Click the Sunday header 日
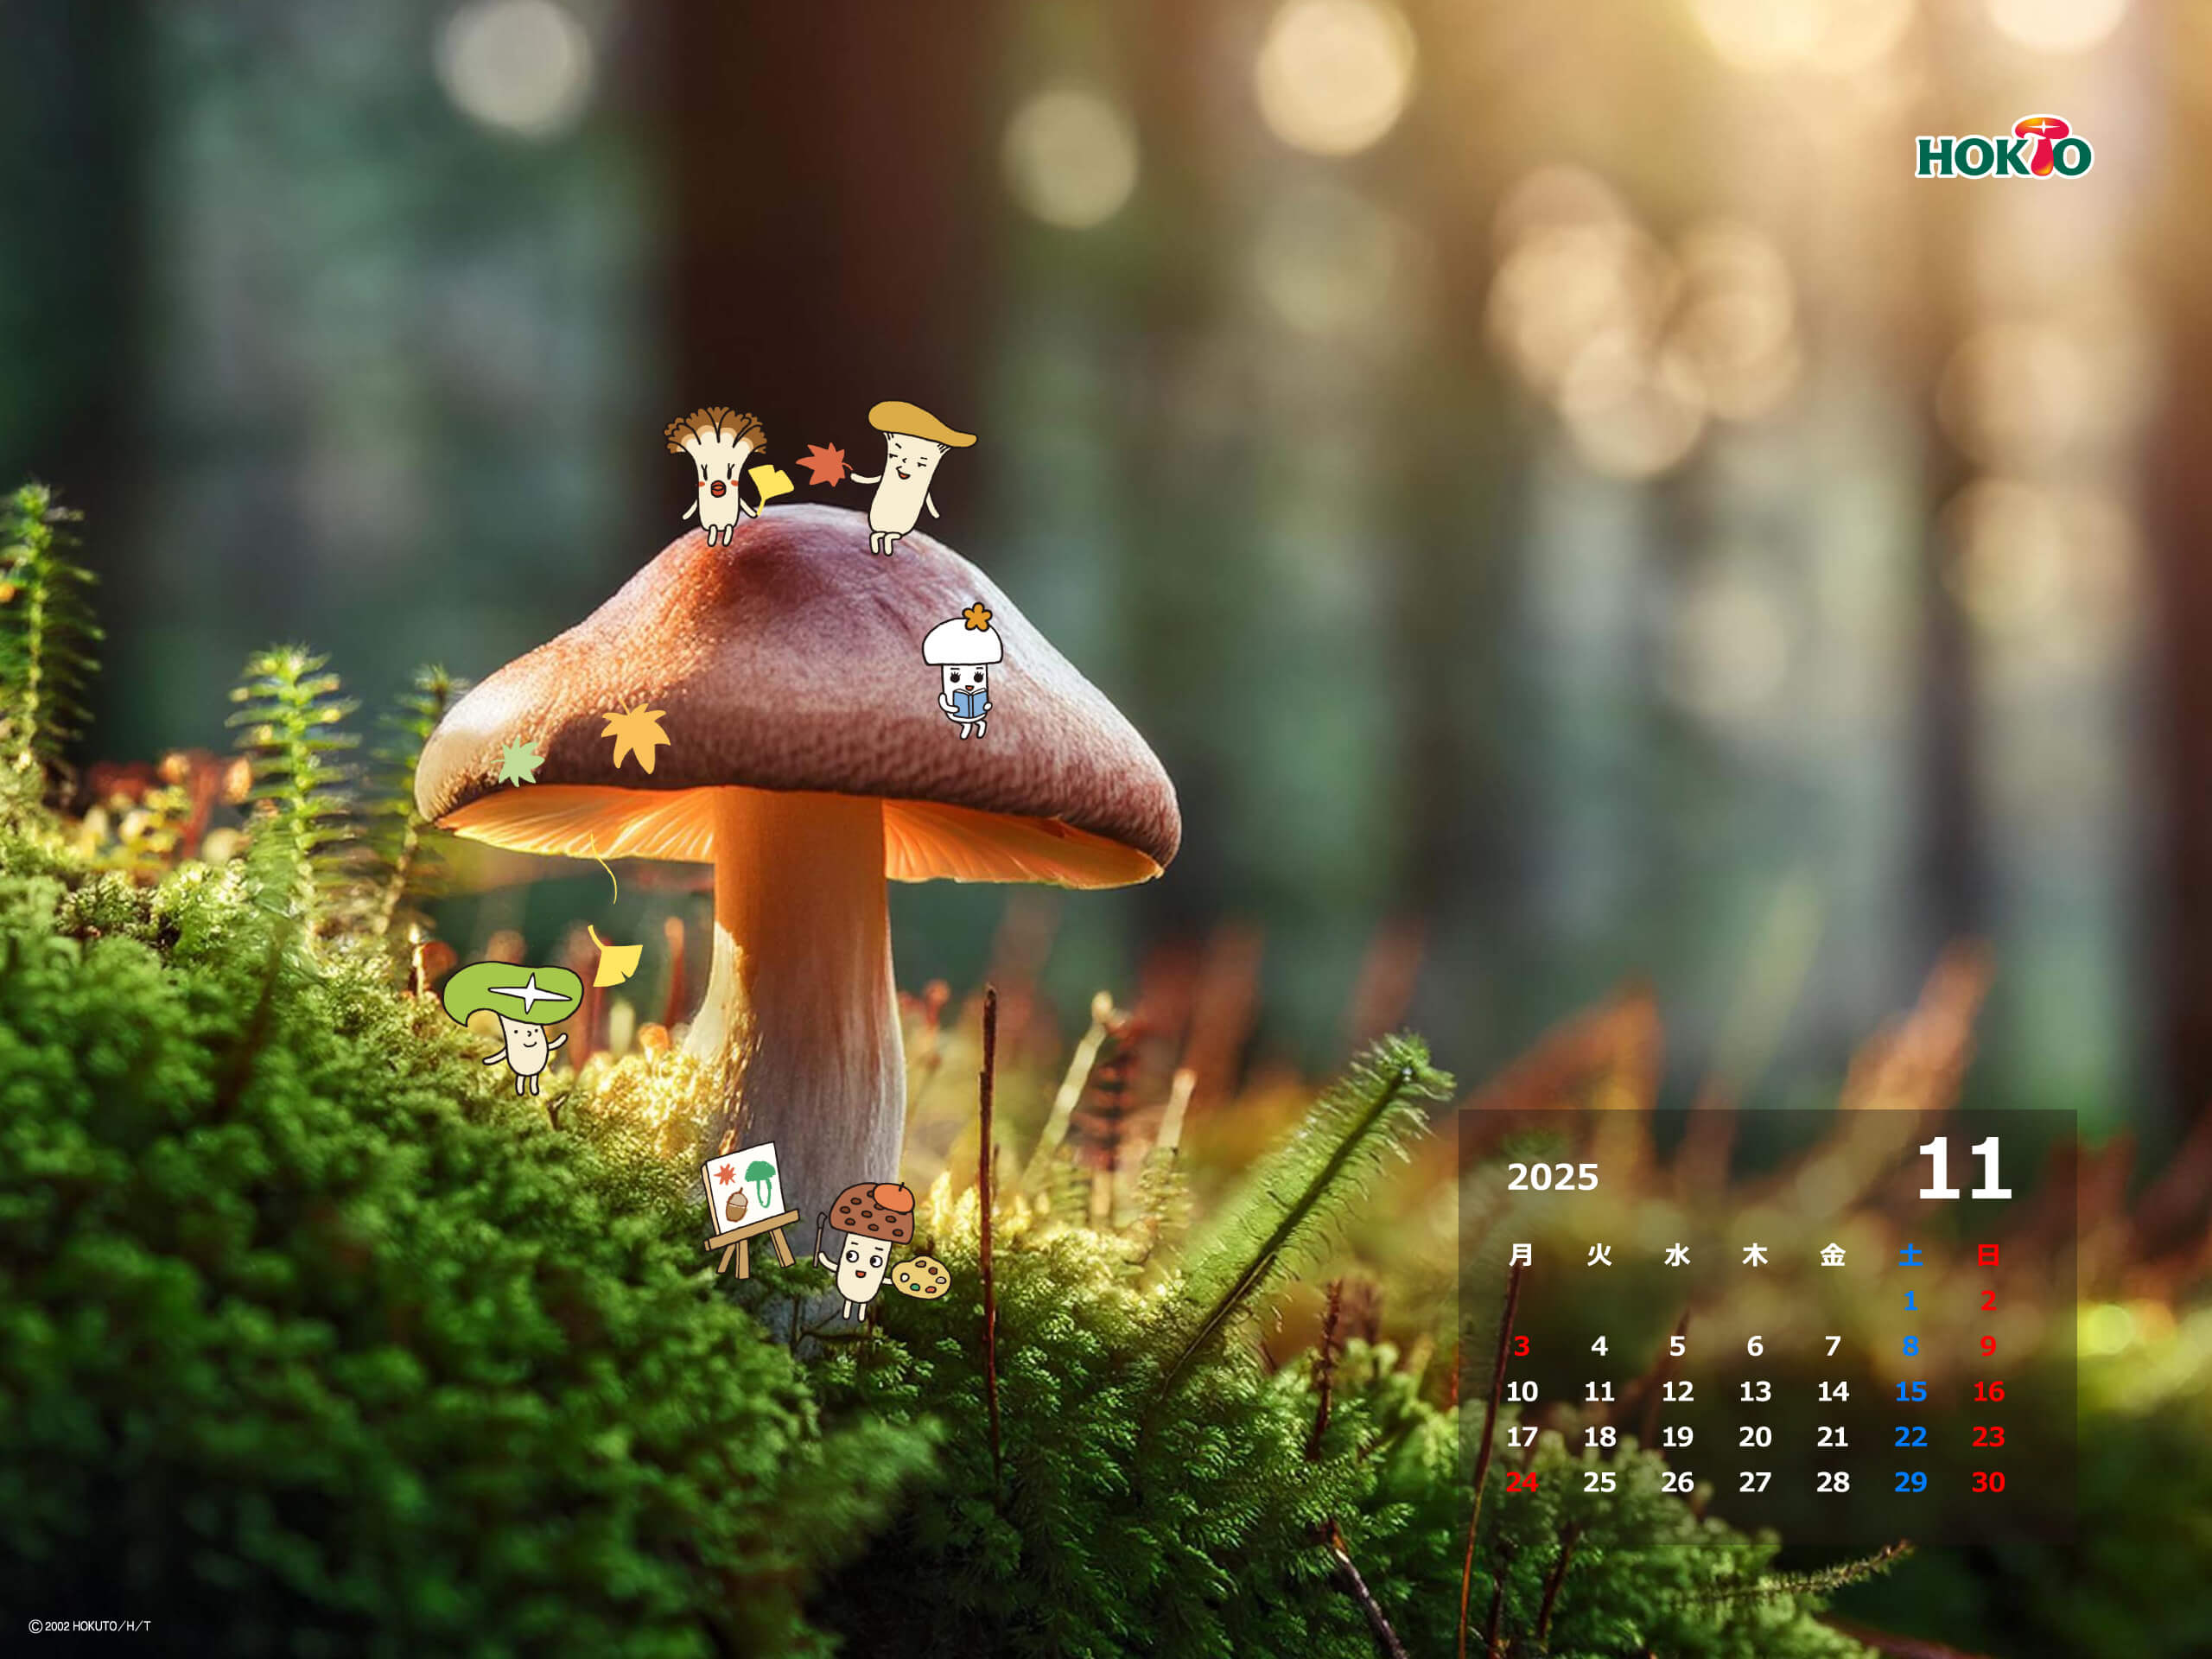 click(x=1987, y=1255)
